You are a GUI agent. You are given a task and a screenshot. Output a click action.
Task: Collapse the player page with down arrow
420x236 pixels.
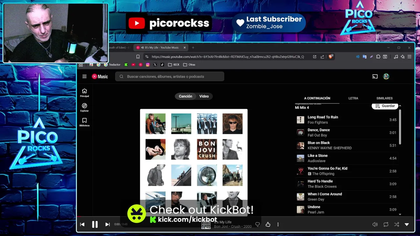coord(407,225)
